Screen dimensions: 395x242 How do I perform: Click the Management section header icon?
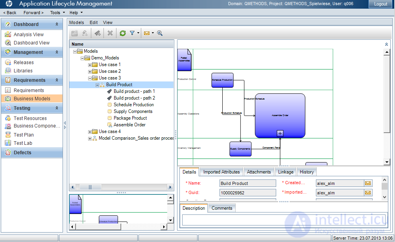tap(8, 52)
